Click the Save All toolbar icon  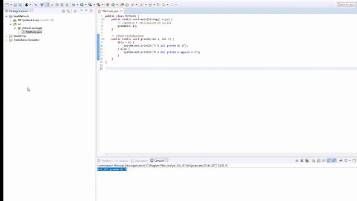coord(20,4)
